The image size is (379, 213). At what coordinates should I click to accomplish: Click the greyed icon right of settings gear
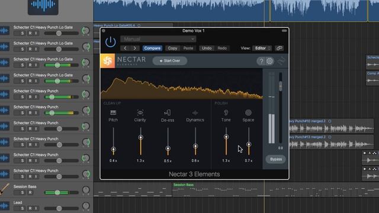point(281,61)
